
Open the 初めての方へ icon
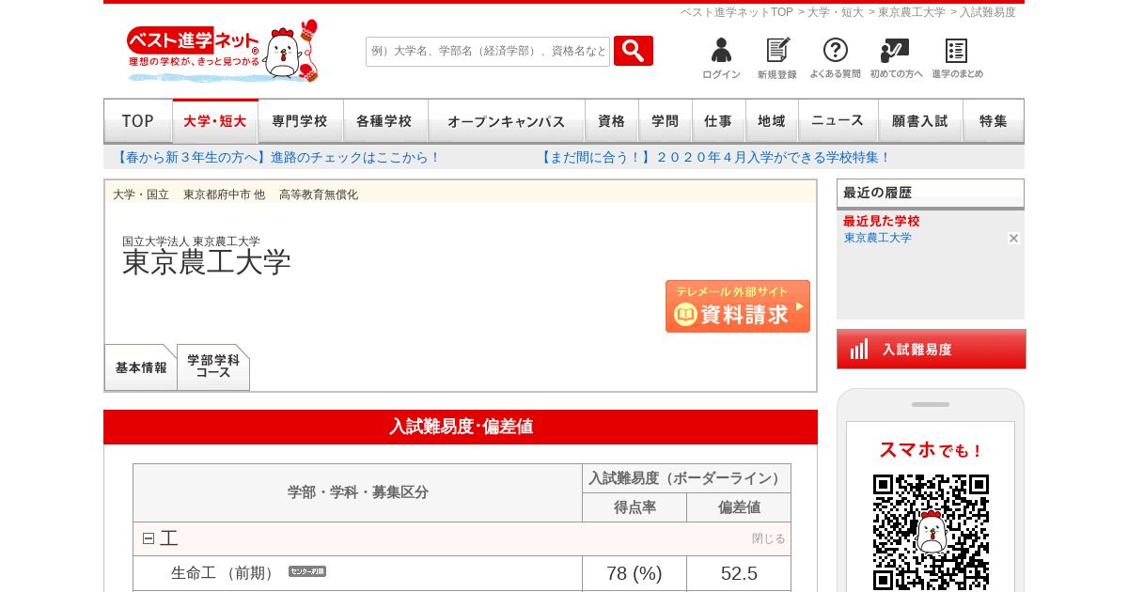click(x=896, y=58)
